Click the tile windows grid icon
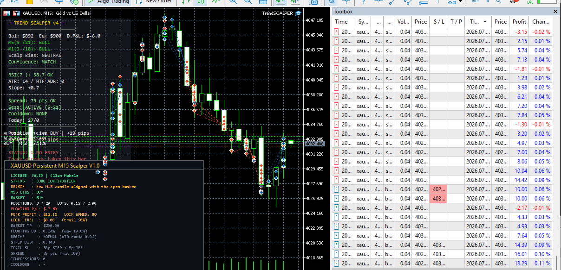 262,1
